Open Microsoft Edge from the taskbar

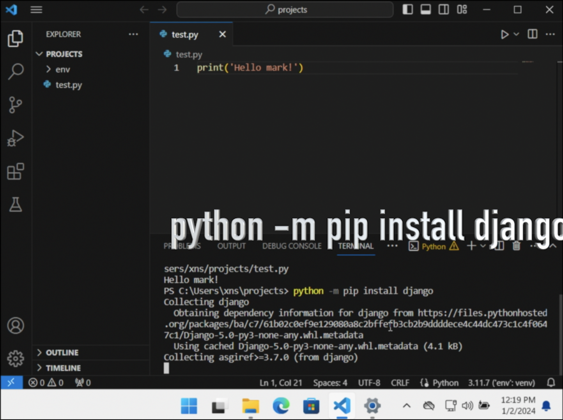click(x=281, y=406)
